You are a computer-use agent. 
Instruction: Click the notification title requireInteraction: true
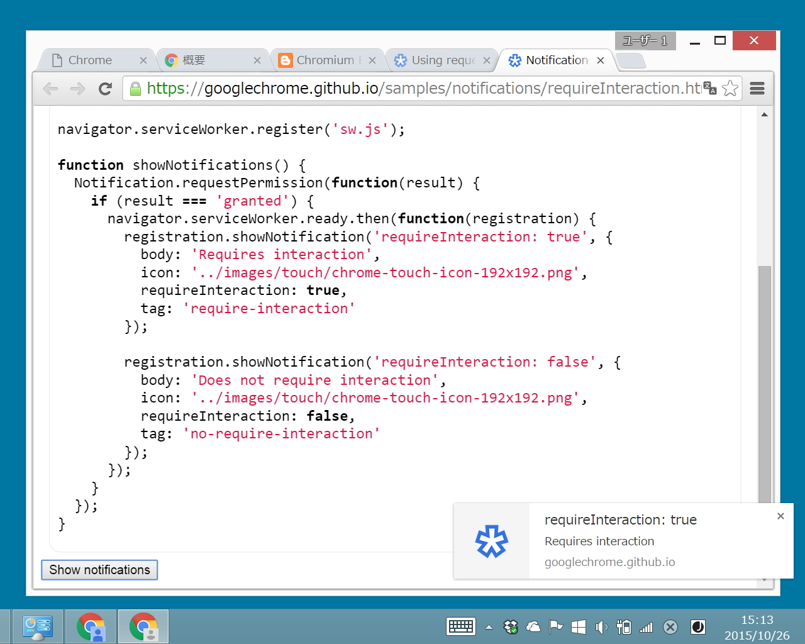pos(621,520)
